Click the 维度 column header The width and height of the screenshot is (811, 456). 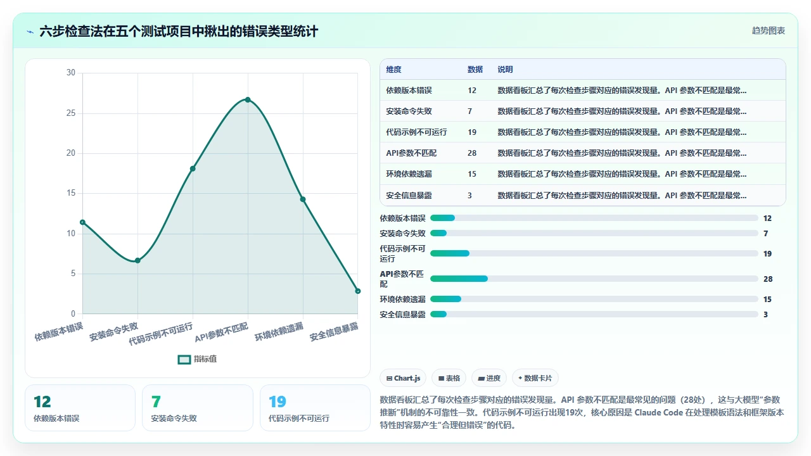click(x=393, y=70)
